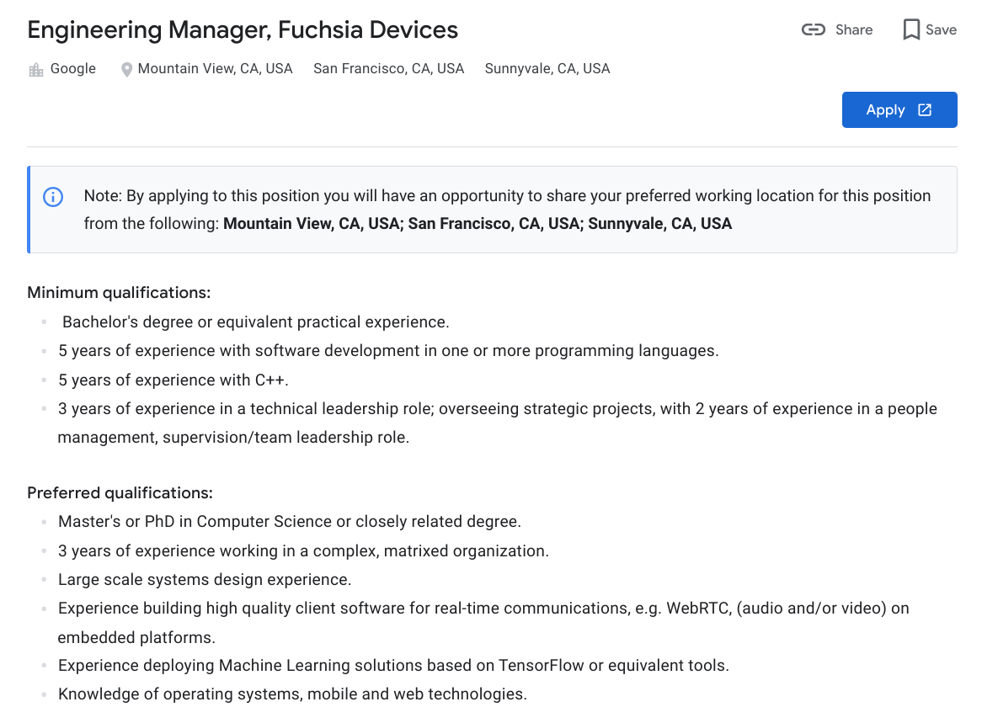This screenshot has height=723, width=982.
Task: Click the TensorFlow Machine Learning qualification line
Action: click(393, 666)
